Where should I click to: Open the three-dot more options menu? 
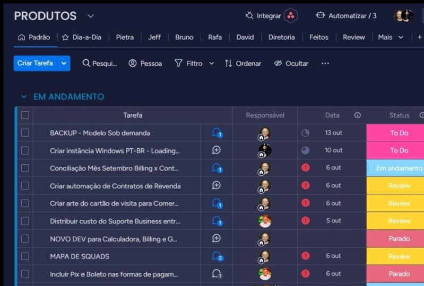(325, 64)
